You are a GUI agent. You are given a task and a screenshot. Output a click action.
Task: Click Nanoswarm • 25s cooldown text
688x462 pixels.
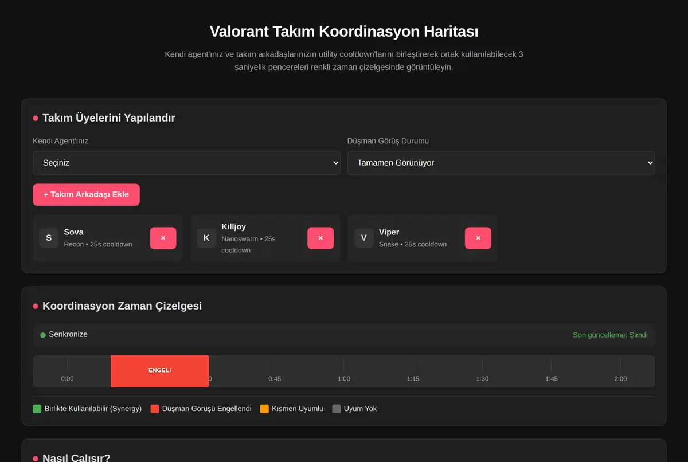[248, 244]
